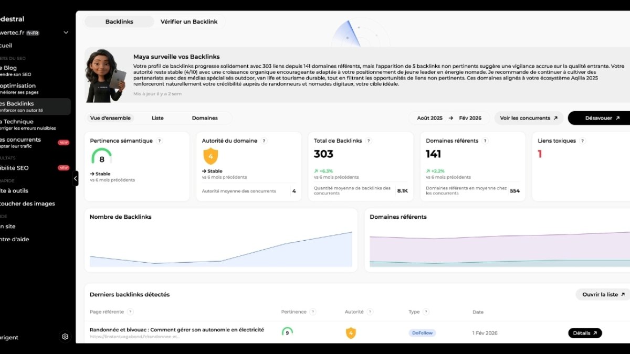Click help icon next to Domaines référents
Viewport: 630px width, 354px height.
coord(485,141)
